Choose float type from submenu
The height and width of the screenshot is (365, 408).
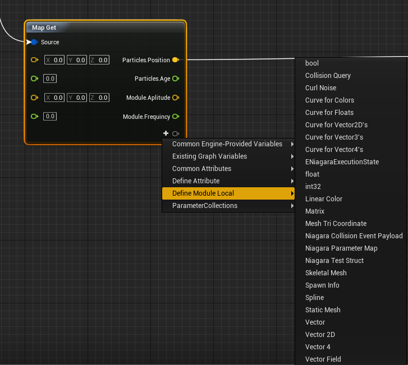pyautogui.click(x=351, y=174)
